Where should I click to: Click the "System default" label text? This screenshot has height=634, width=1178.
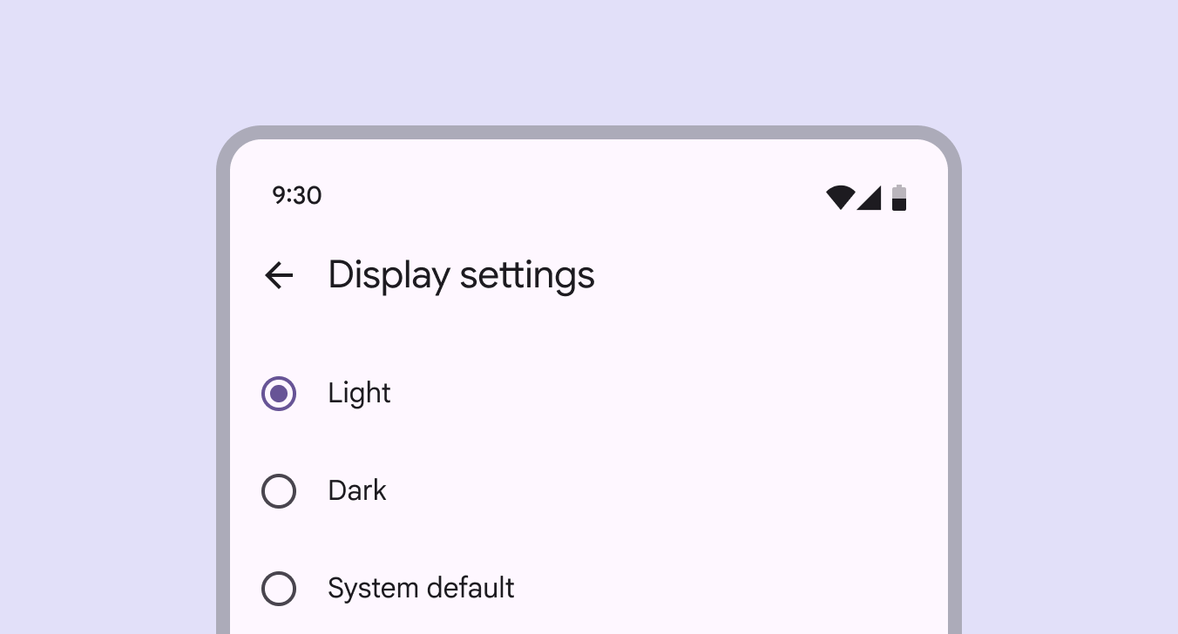pos(421,589)
